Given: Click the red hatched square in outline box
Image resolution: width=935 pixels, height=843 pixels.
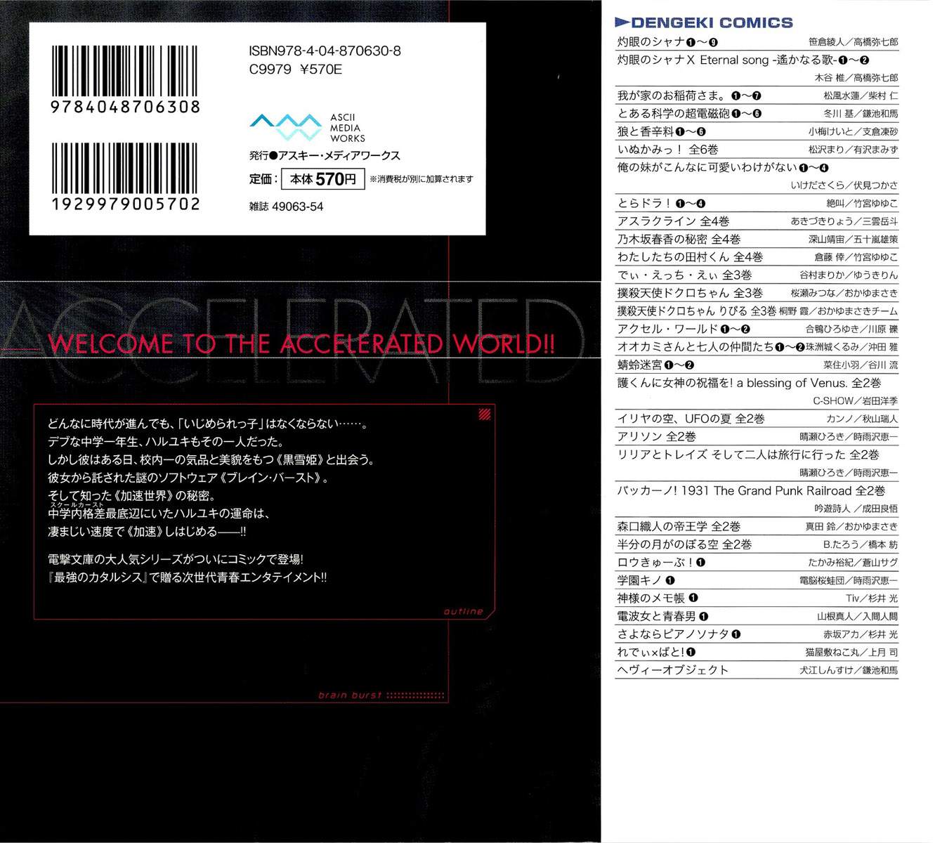Looking at the screenshot, I should pos(484,415).
